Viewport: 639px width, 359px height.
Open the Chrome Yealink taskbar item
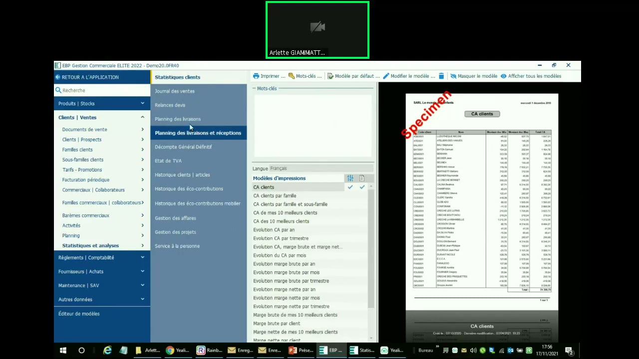click(177, 351)
